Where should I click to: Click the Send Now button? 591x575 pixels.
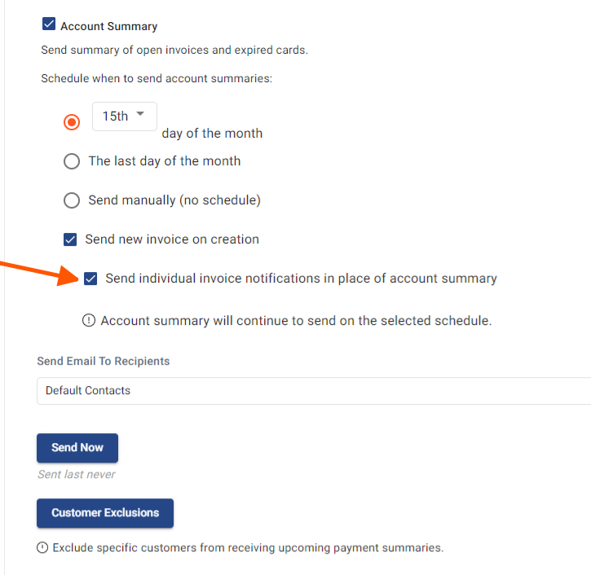tap(77, 448)
